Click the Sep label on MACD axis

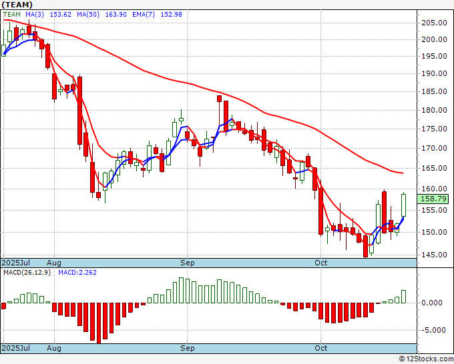188,348
